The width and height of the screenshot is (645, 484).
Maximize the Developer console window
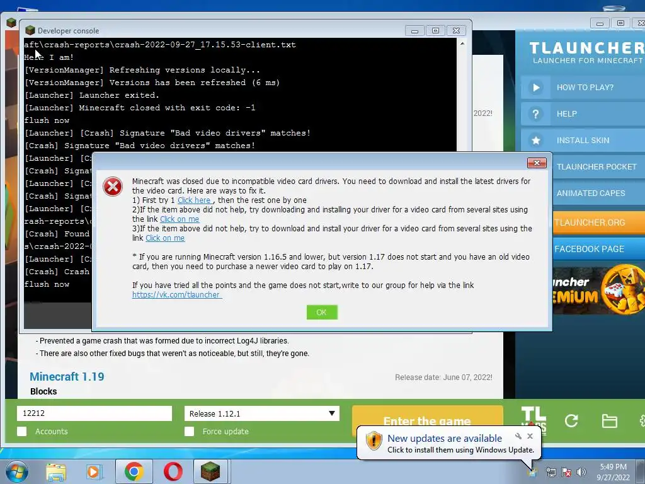[435, 30]
